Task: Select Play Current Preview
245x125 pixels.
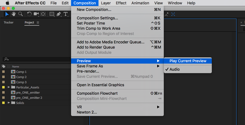Action: coord(188,61)
